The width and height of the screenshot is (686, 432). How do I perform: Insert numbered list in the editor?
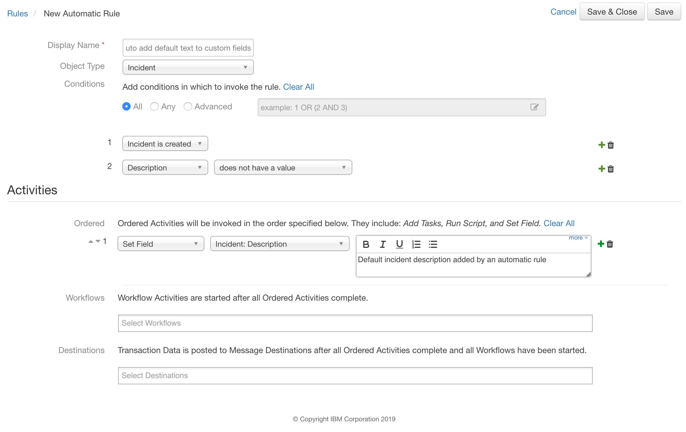click(416, 244)
